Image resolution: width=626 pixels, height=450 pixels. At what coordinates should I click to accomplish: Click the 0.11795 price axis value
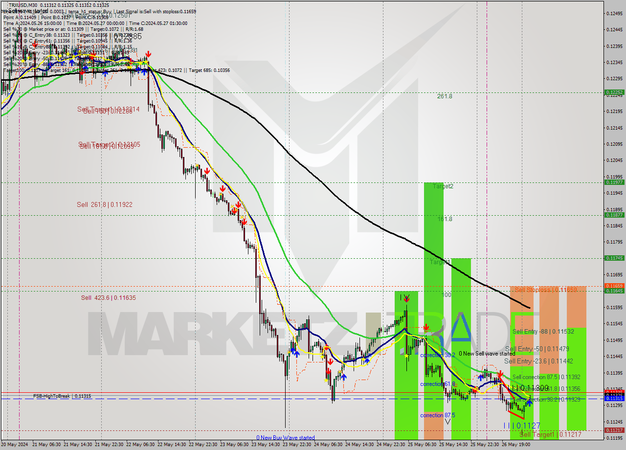click(614, 242)
